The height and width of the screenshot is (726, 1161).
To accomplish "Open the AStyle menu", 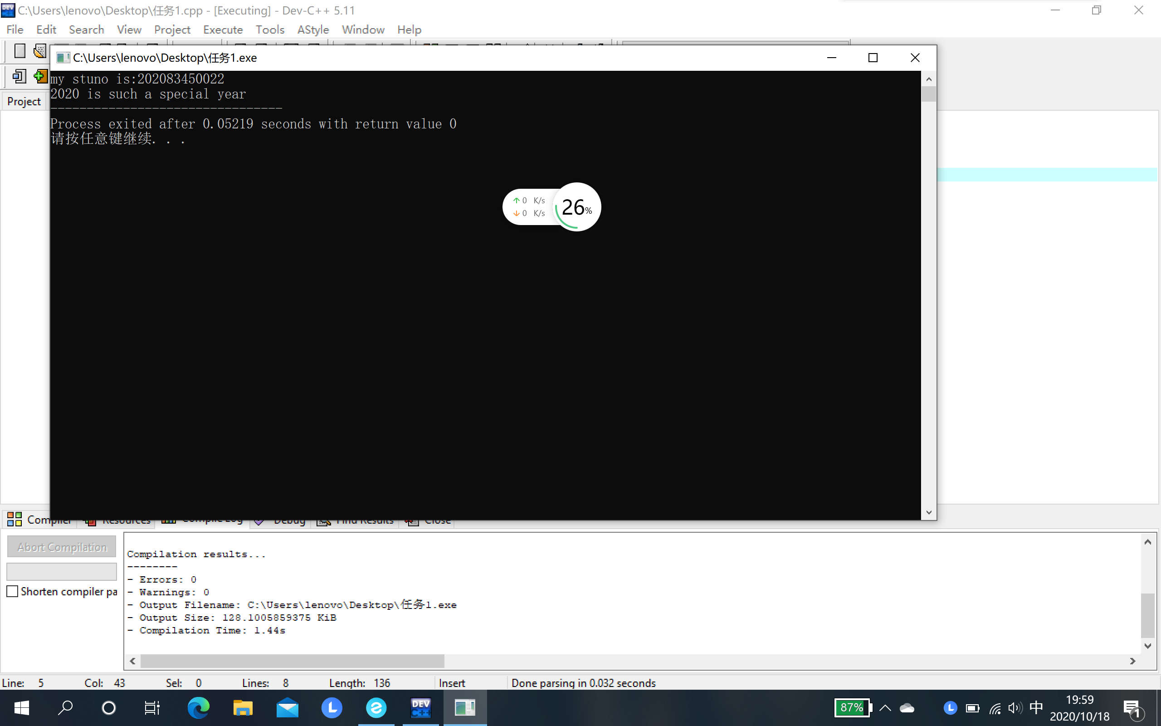I will point(313,30).
